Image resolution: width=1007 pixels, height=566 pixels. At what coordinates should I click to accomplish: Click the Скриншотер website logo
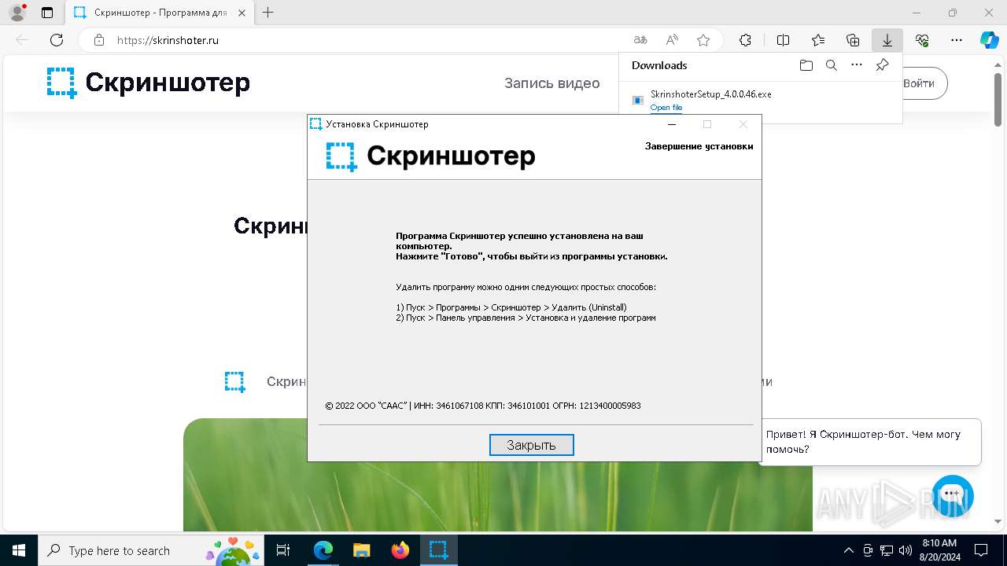pos(149,83)
